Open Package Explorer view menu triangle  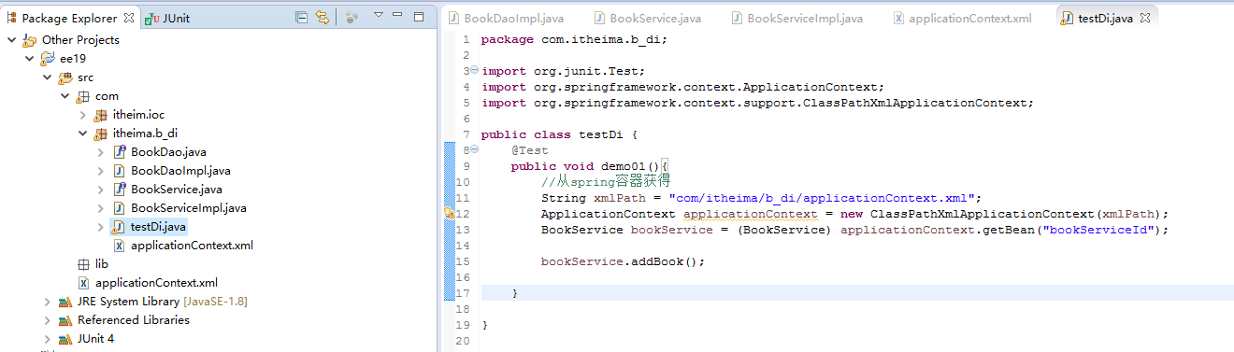pos(379,16)
